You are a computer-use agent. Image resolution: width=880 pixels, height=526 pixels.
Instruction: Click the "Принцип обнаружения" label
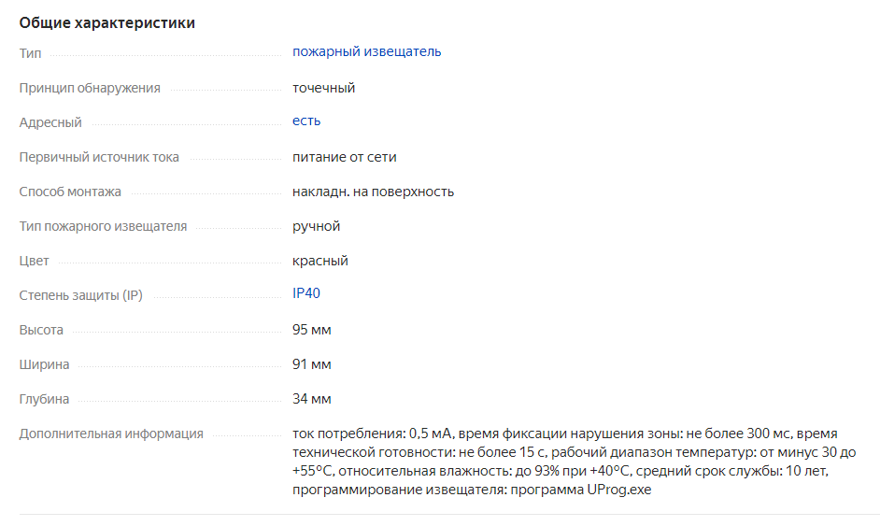90,89
